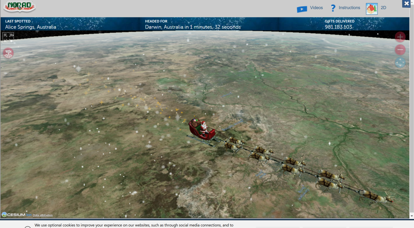This screenshot has width=414, height=228.
Task: Toggle fullscreen with the arrows icon
Action: pyautogui.click(x=8, y=38)
